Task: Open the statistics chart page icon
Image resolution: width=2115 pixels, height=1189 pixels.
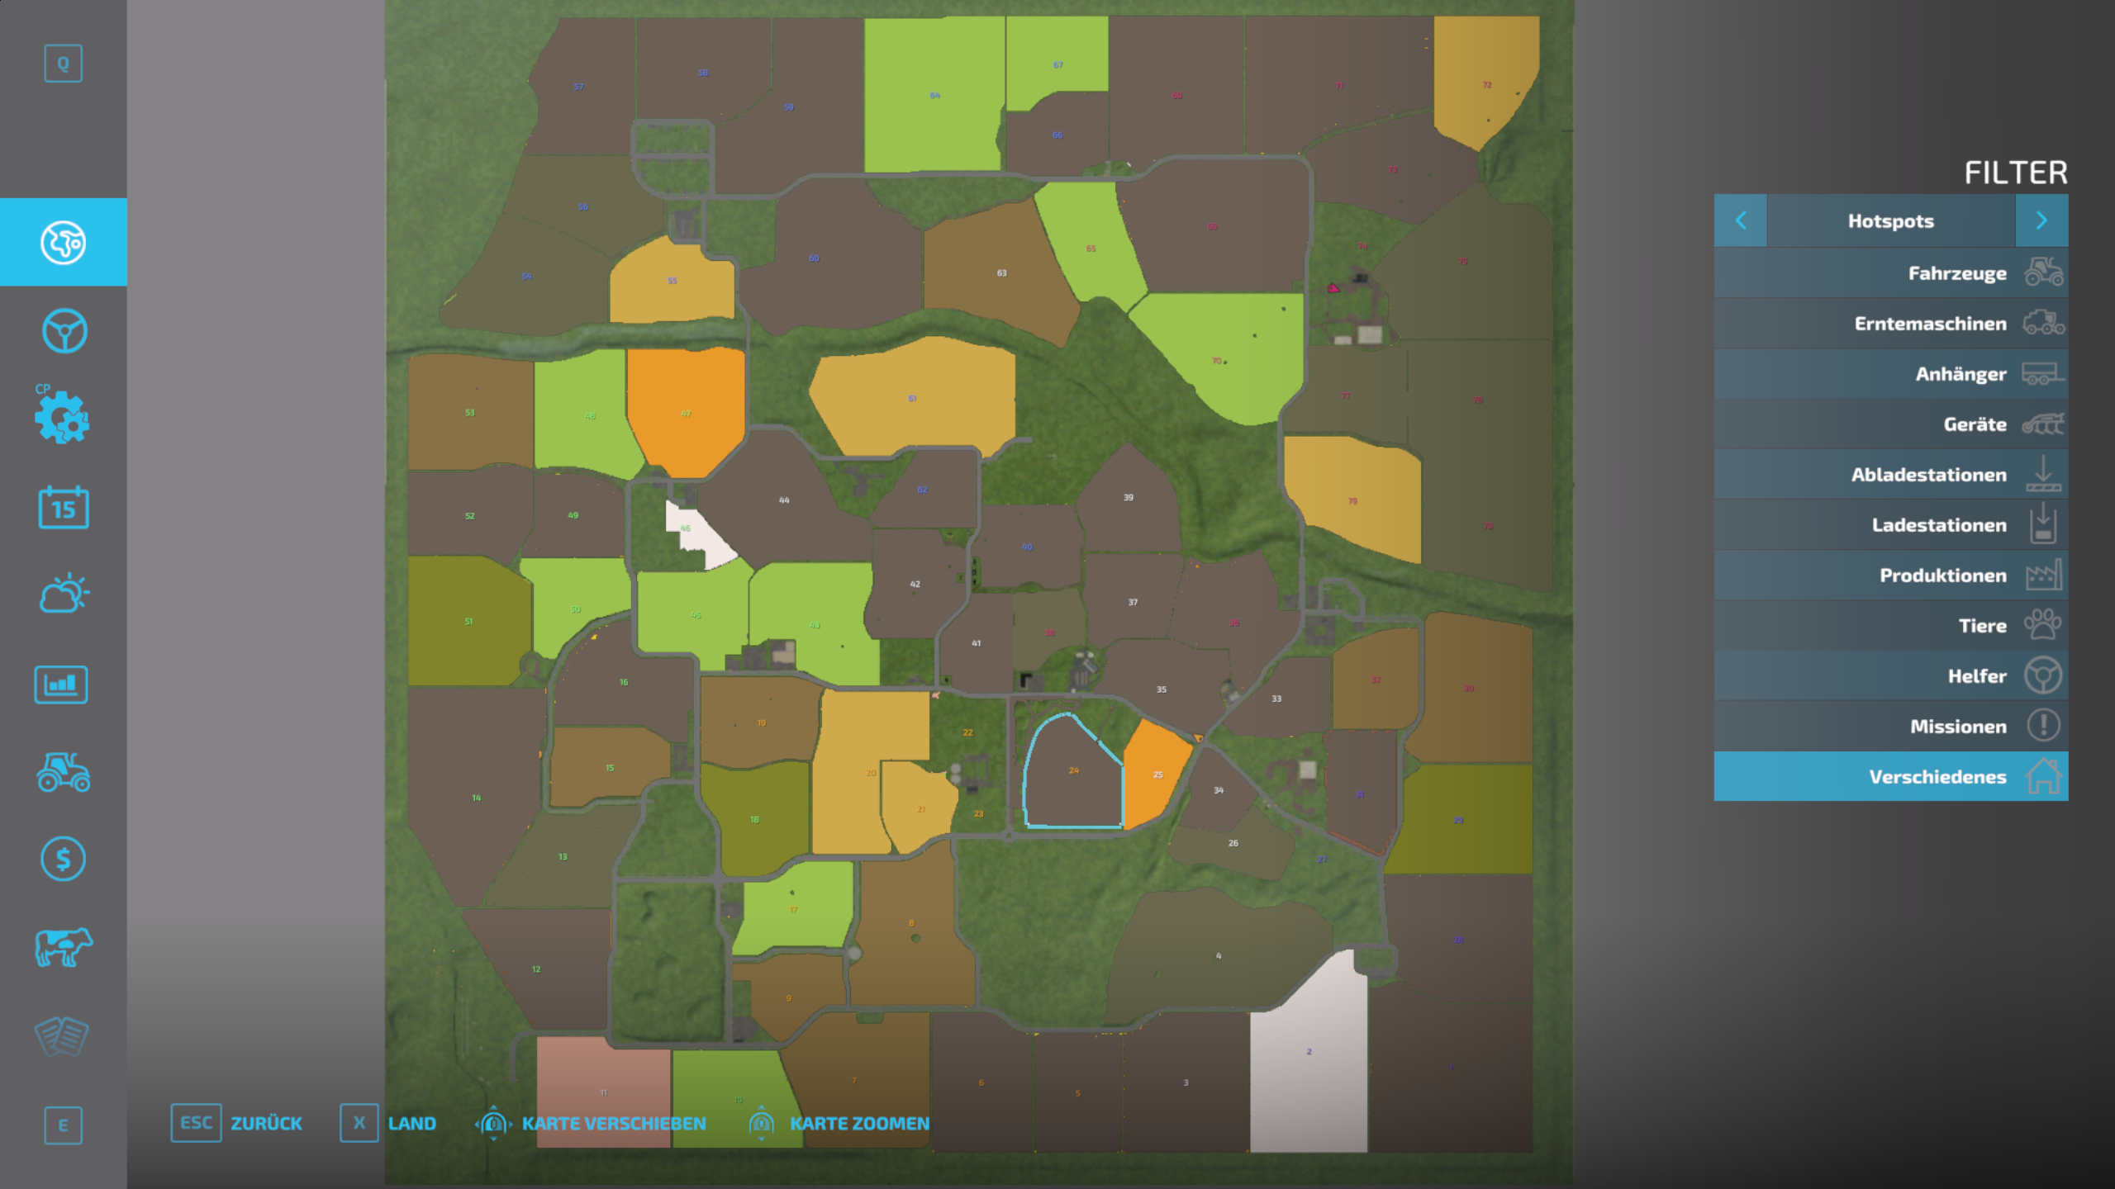Action: (x=61, y=685)
